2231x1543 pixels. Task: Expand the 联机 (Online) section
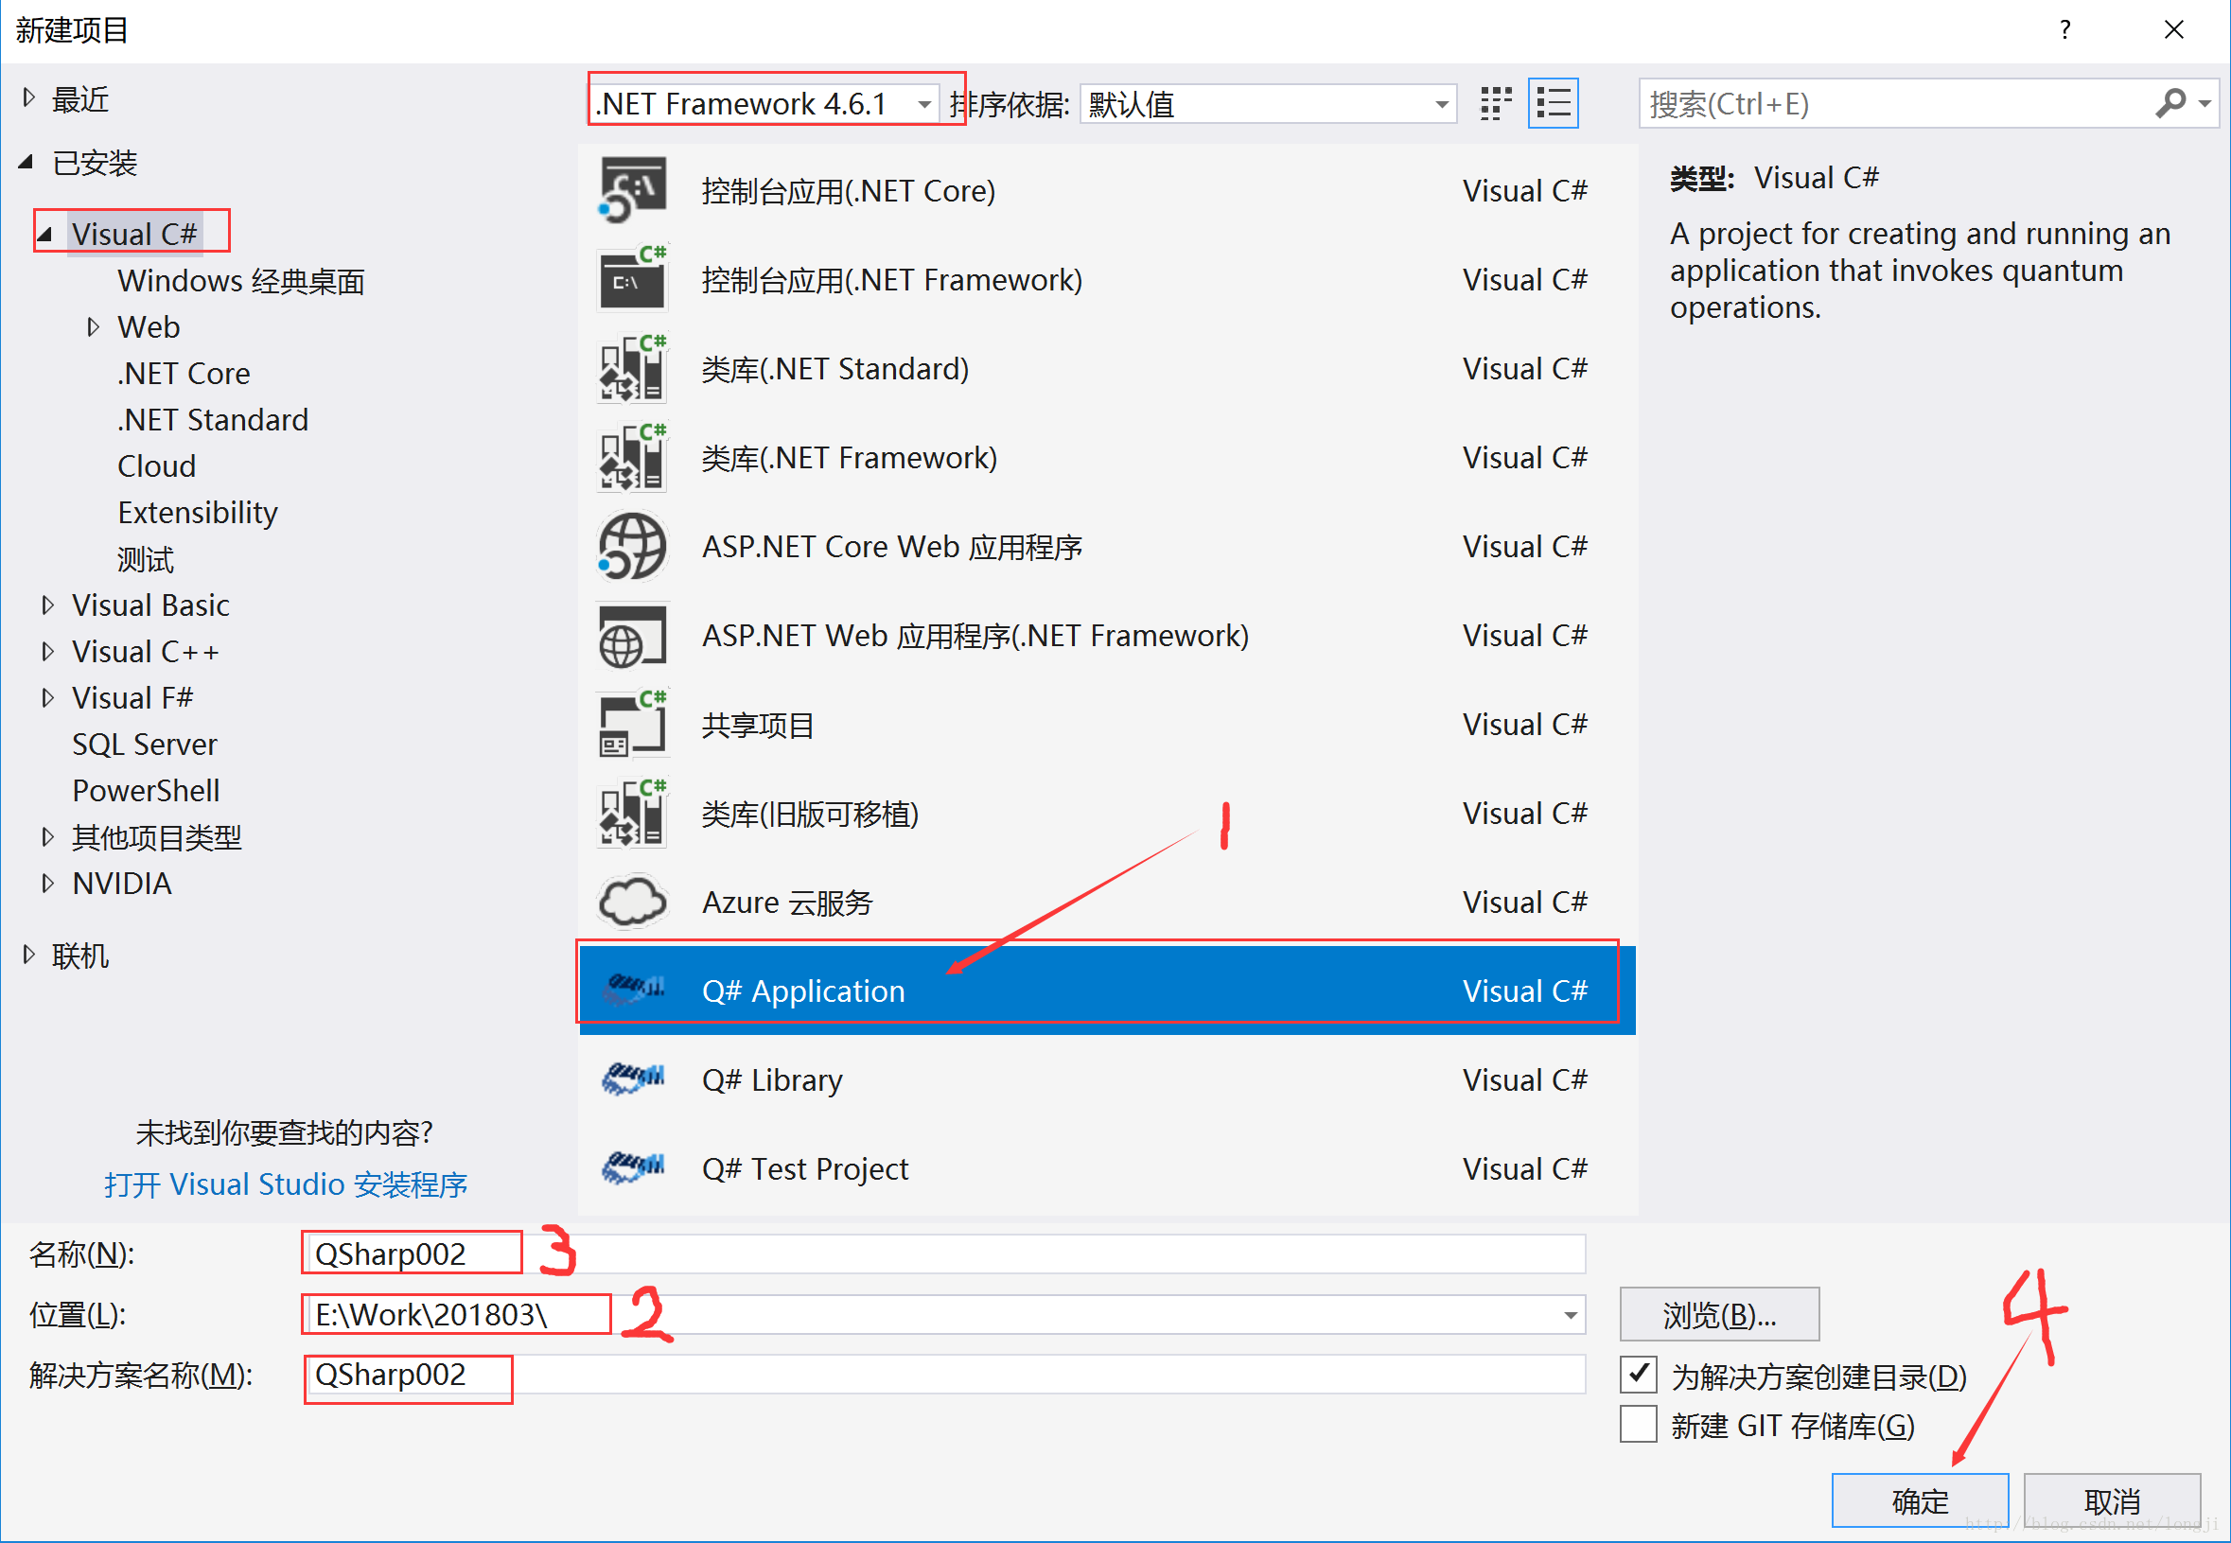click(29, 956)
